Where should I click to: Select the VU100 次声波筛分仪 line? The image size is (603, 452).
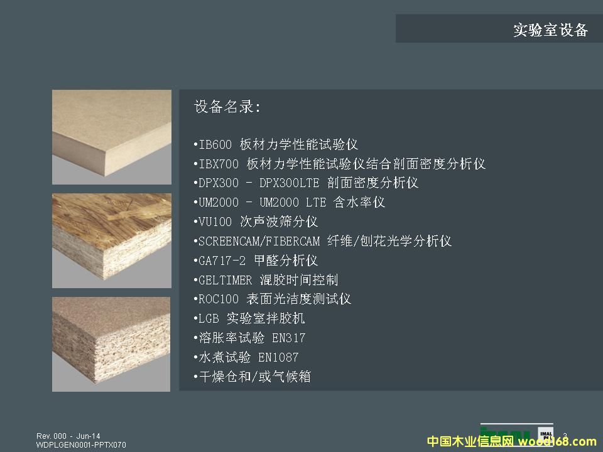256,222
